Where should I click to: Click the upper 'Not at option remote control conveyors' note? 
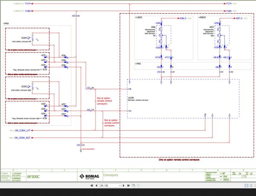pyautogui.click(x=105, y=101)
